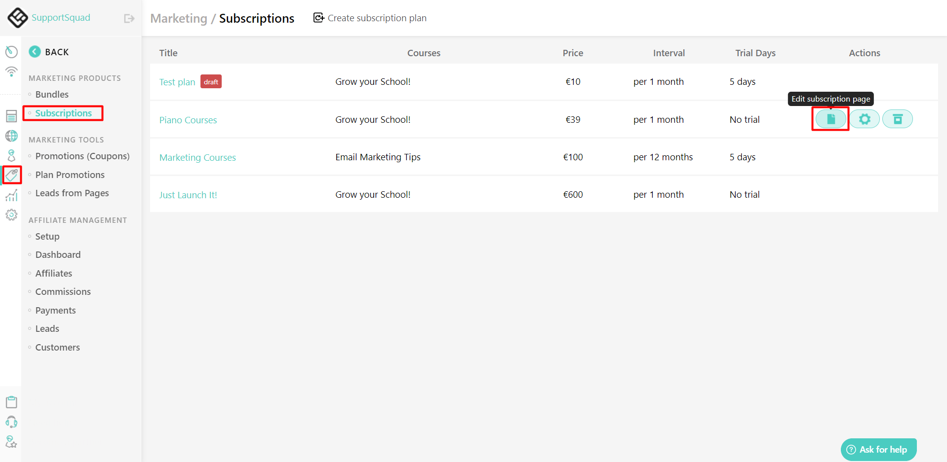Click the sidebar collapse arrow next to SupportSquad
Screen dimensions: 947x462
129,18
